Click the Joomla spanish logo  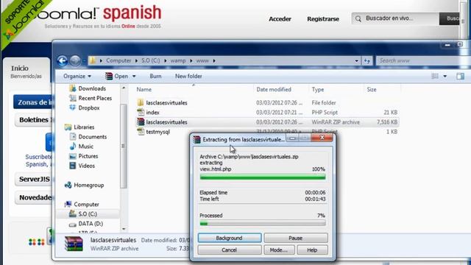pyautogui.click(x=99, y=16)
